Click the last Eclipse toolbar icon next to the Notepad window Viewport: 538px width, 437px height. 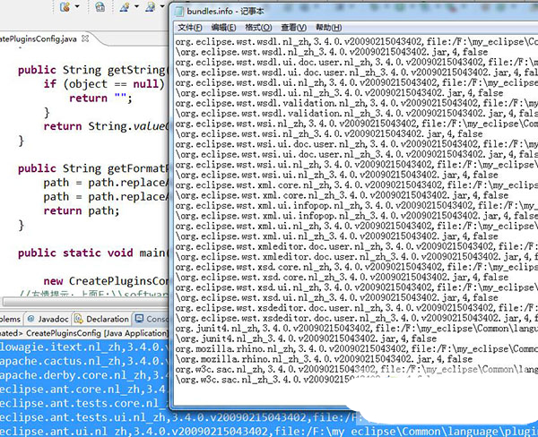[x=151, y=6]
